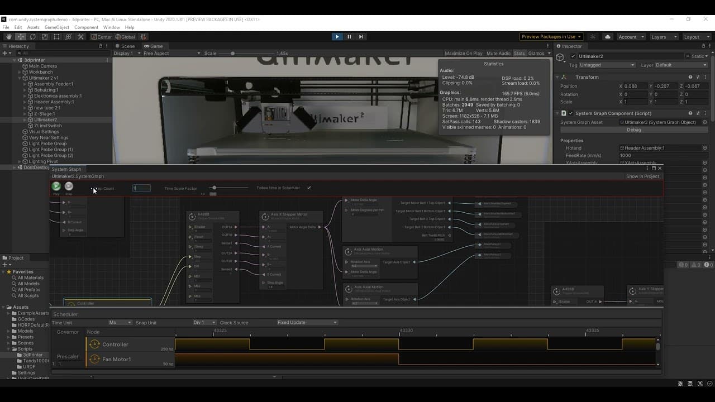Viewport: 715px width, 402px height.
Task: Open System Graph Component help icon
Action: point(690,113)
